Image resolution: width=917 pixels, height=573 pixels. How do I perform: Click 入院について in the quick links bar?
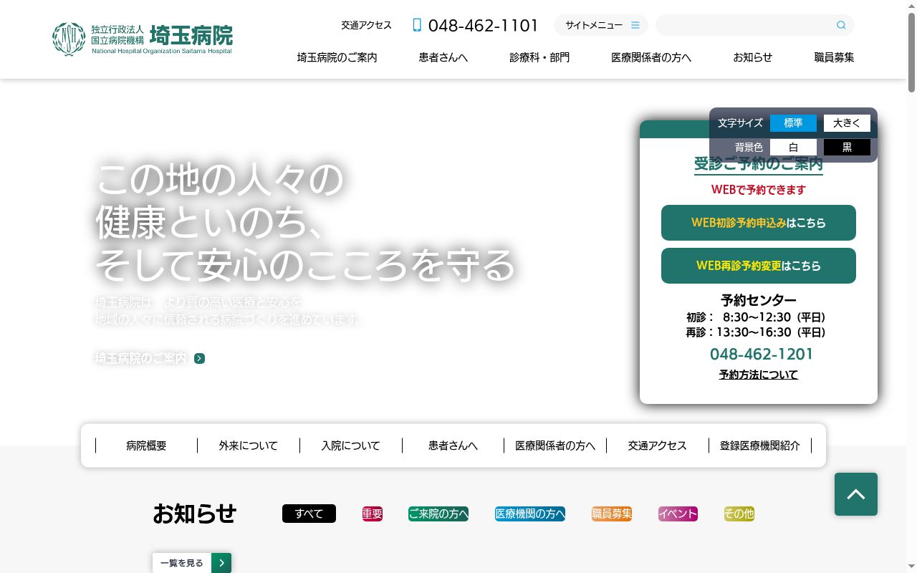point(351,446)
